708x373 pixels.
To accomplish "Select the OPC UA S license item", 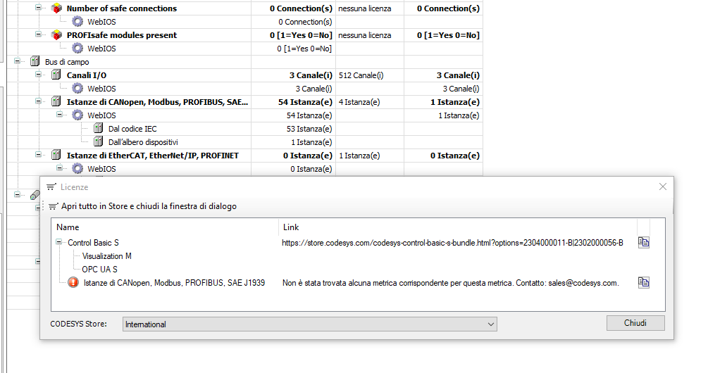I will pyautogui.click(x=99, y=270).
